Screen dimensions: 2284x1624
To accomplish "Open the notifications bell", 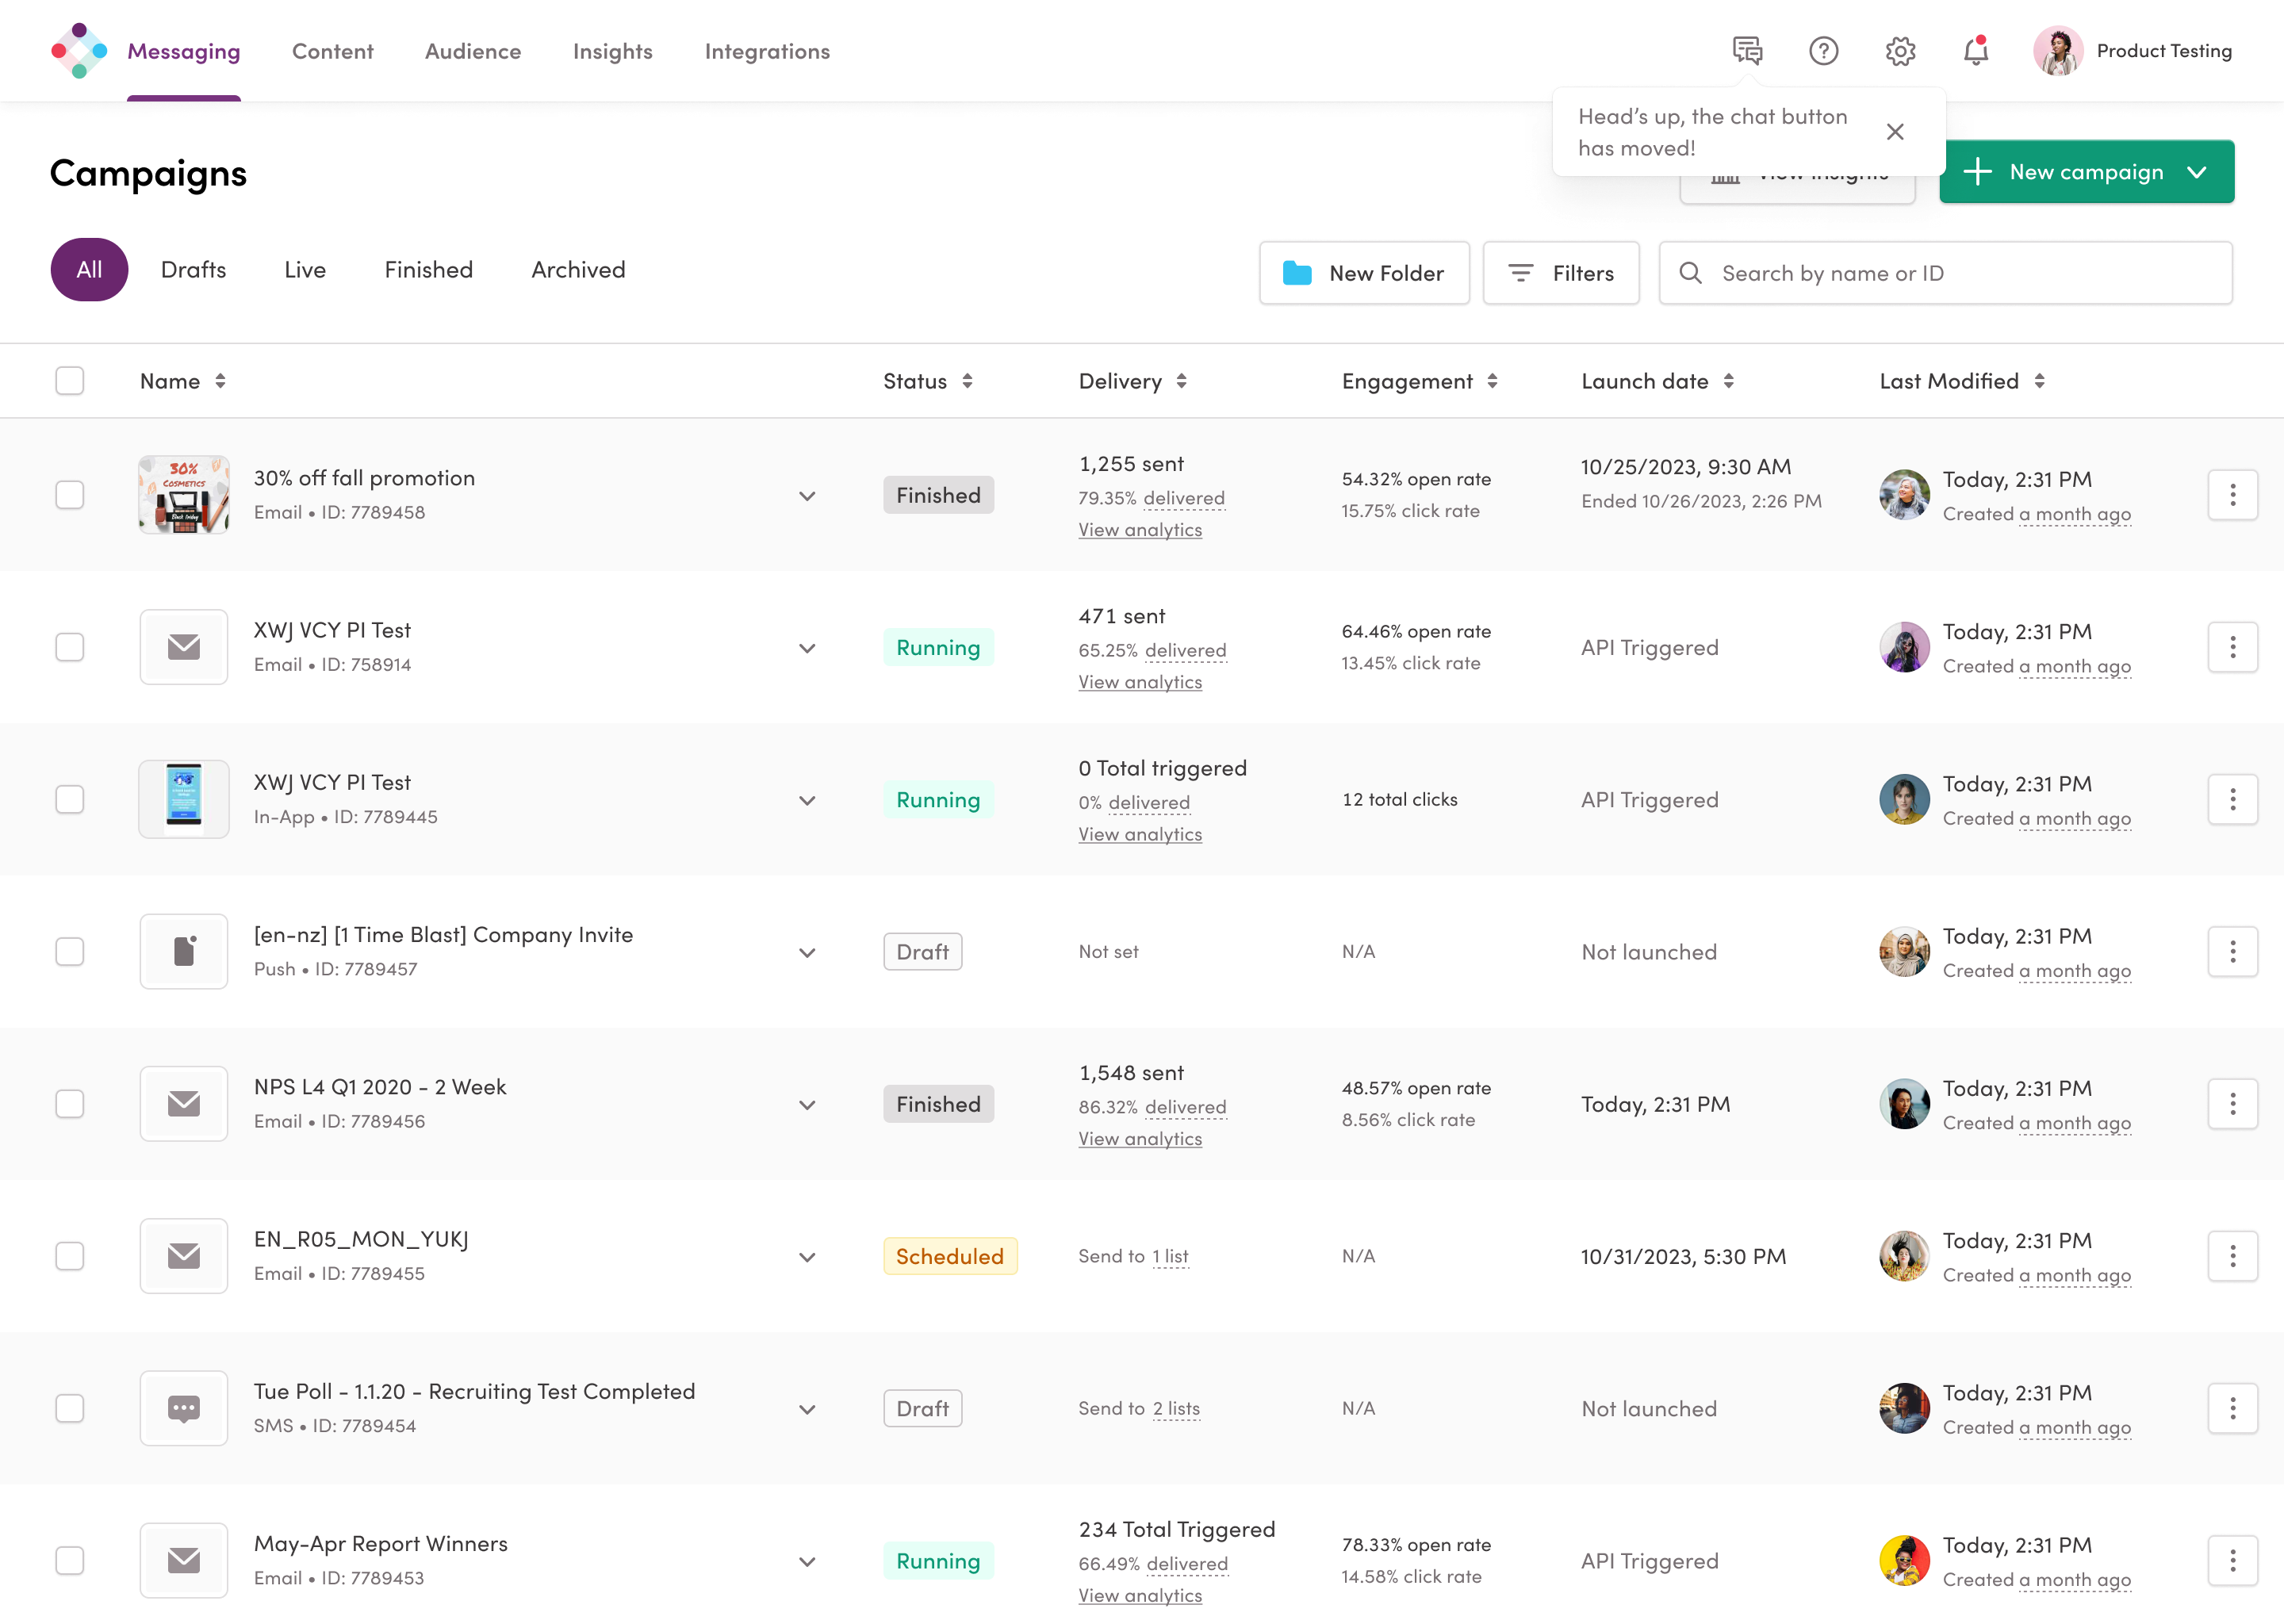I will click(x=1975, y=50).
